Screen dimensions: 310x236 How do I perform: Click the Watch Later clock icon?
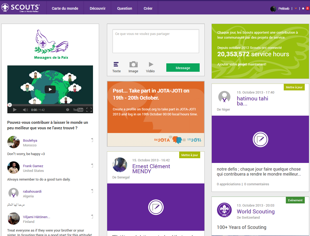68,110
